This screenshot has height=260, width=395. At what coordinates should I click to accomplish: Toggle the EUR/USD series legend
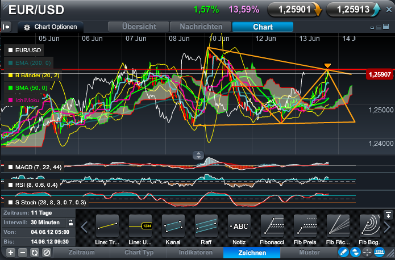point(24,51)
